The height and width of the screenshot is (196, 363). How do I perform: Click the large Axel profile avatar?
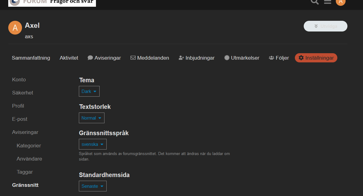[x=15, y=28]
